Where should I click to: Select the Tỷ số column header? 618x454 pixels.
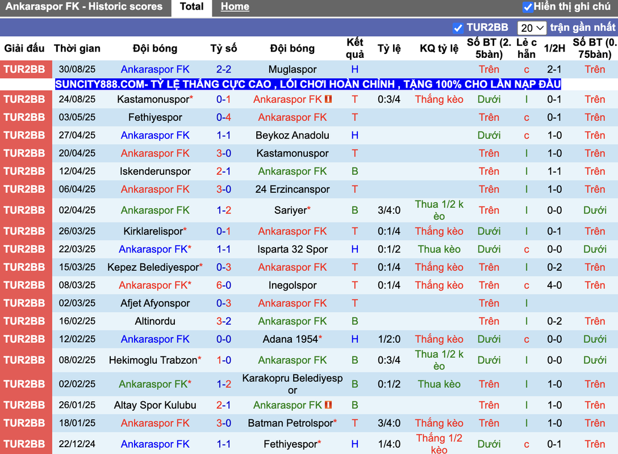(x=223, y=48)
